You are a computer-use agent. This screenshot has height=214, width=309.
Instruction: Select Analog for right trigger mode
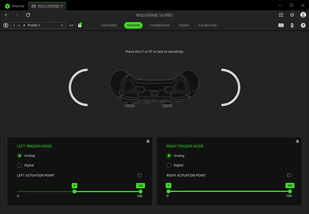point(169,156)
